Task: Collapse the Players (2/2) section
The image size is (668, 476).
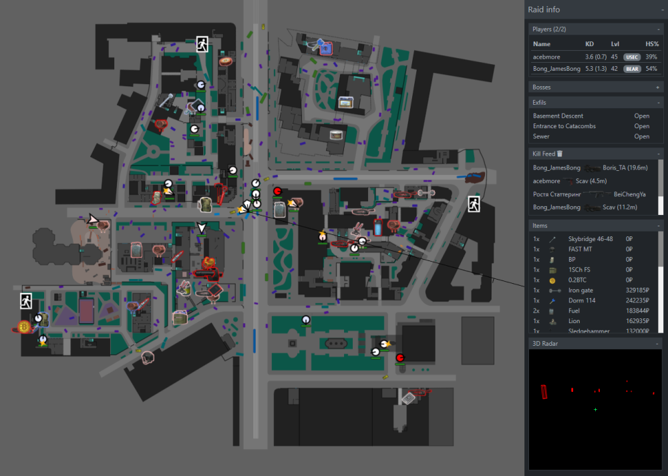Action: (658, 29)
